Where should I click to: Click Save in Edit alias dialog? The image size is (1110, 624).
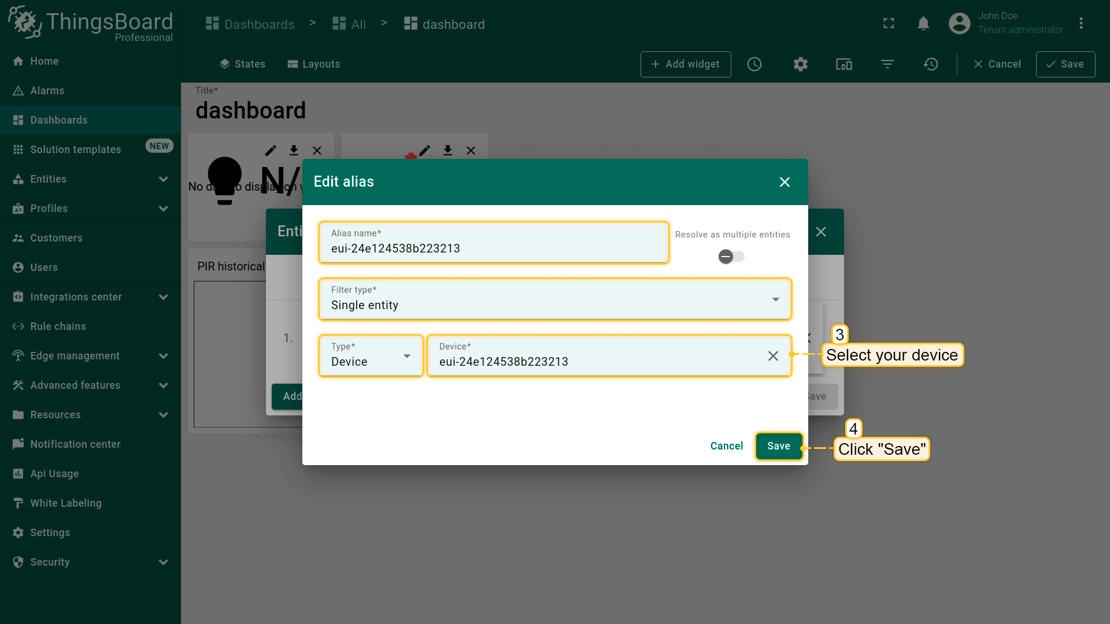[x=778, y=446]
